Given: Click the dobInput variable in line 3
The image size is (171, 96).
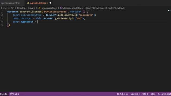Looking at the screenshot, I should 26,18.
